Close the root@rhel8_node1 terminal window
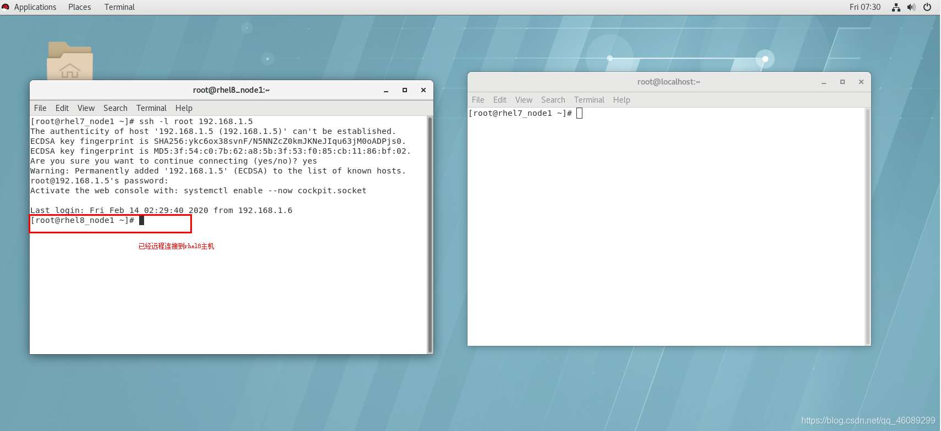 click(423, 90)
